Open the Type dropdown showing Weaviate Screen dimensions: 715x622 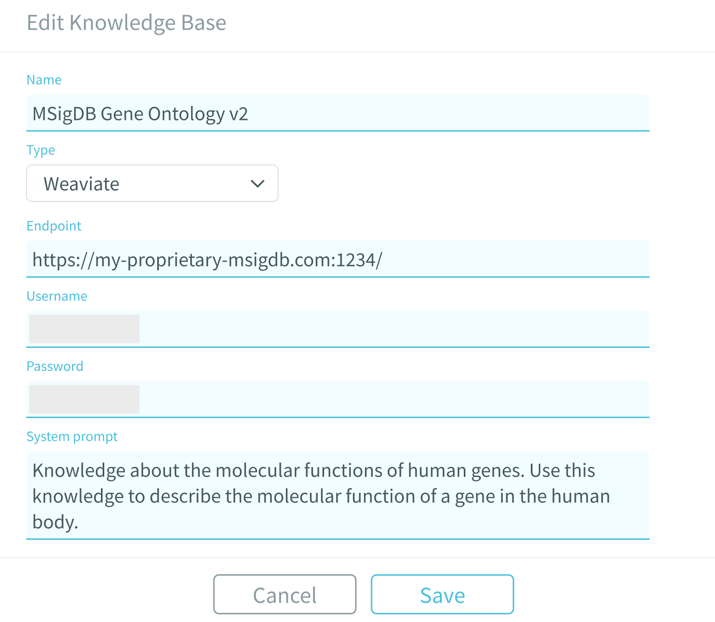(152, 184)
